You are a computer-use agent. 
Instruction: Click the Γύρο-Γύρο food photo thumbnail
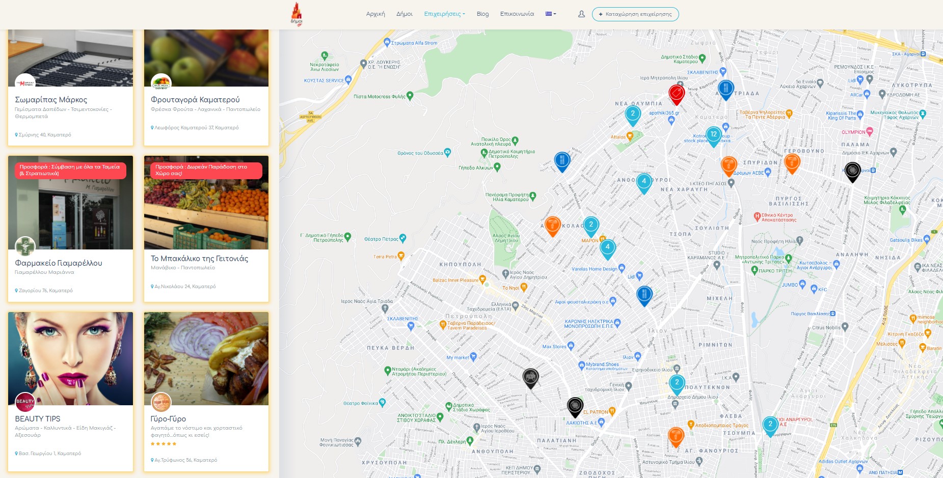[x=206, y=359]
